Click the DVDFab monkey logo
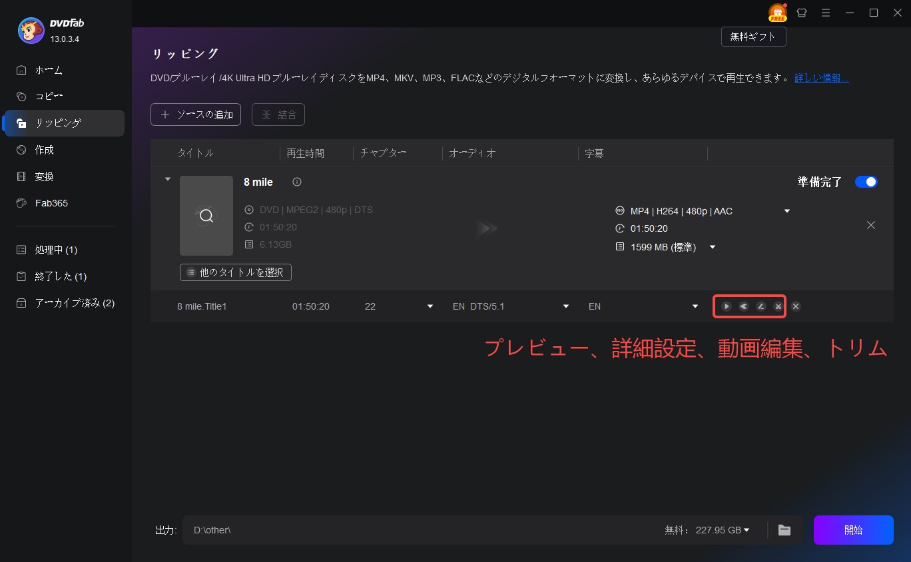The width and height of the screenshot is (911, 562). click(31, 30)
